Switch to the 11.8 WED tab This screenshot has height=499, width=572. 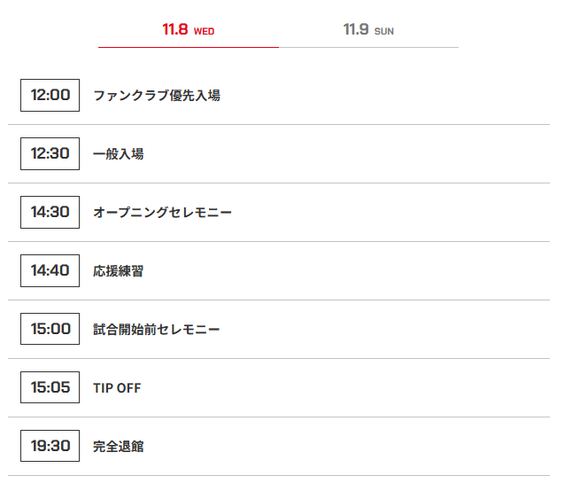click(x=188, y=30)
